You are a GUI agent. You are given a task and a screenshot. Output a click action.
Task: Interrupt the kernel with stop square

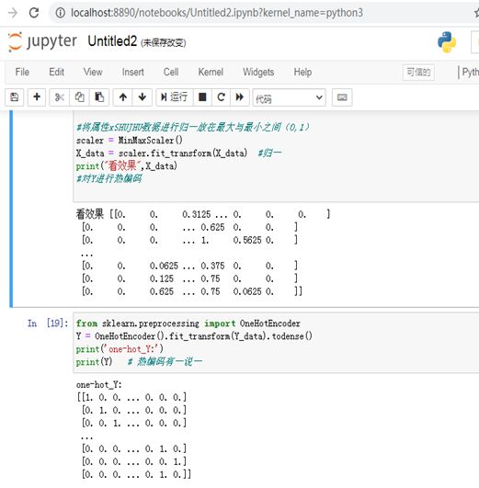point(202,97)
